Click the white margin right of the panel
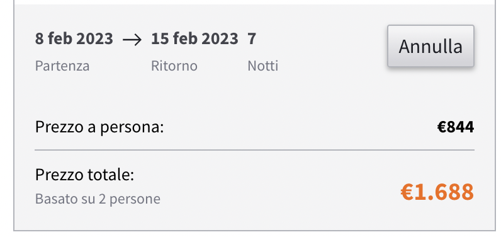 click(498, 115)
